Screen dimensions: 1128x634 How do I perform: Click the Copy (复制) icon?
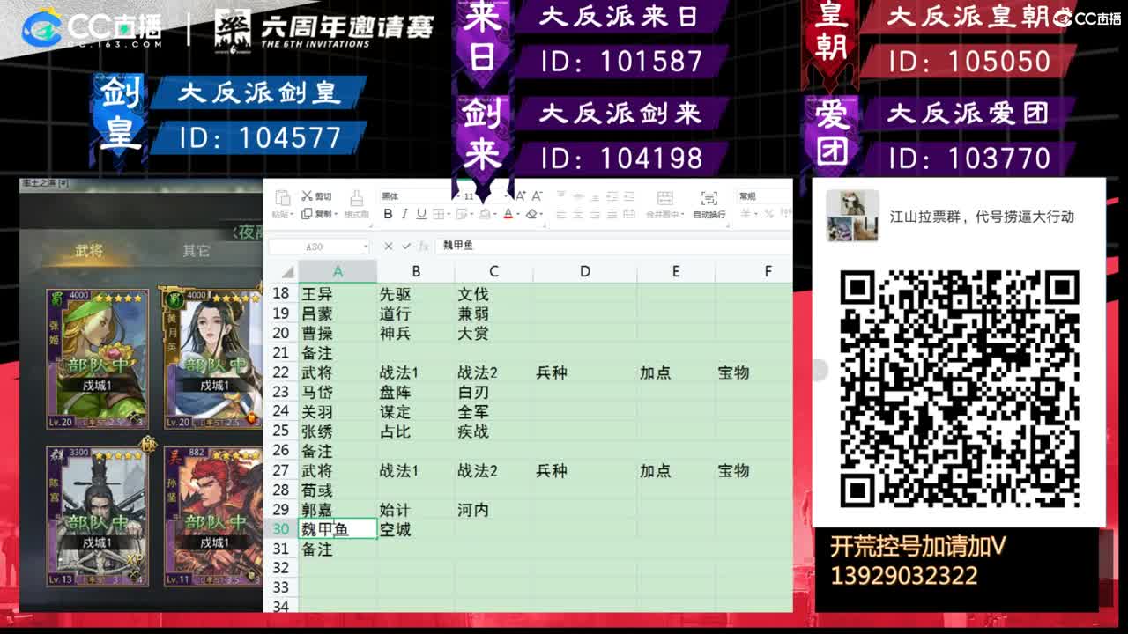pyautogui.click(x=307, y=214)
